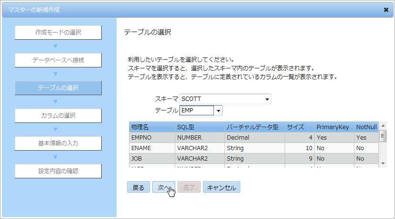Click the SQL型 column header

(x=200, y=127)
